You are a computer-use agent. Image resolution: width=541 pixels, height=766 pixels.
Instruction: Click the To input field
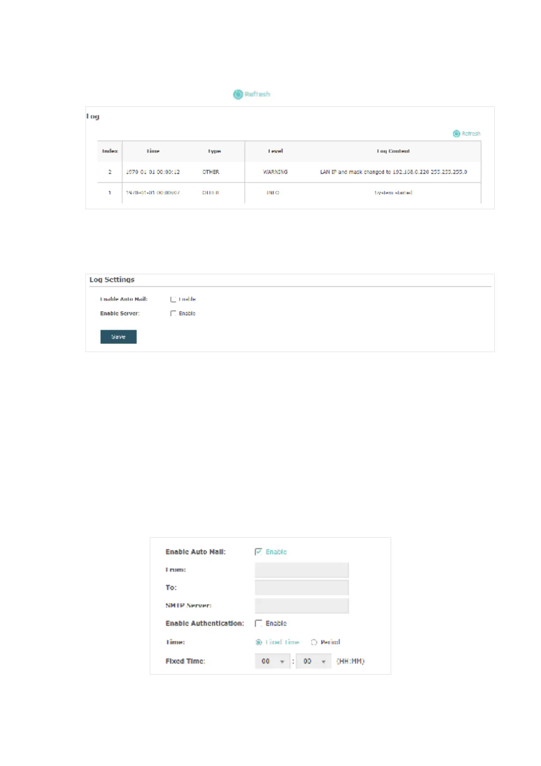pyautogui.click(x=302, y=588)
